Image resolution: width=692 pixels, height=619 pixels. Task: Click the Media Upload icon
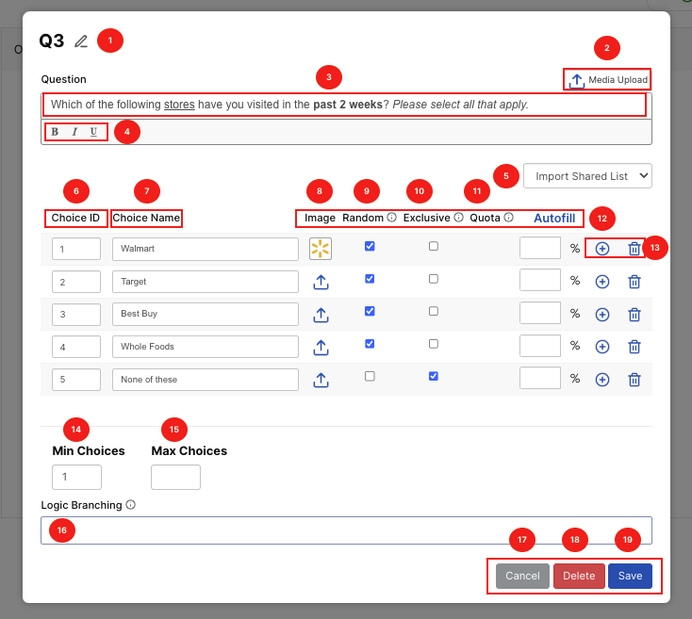[x=577, y=80]
